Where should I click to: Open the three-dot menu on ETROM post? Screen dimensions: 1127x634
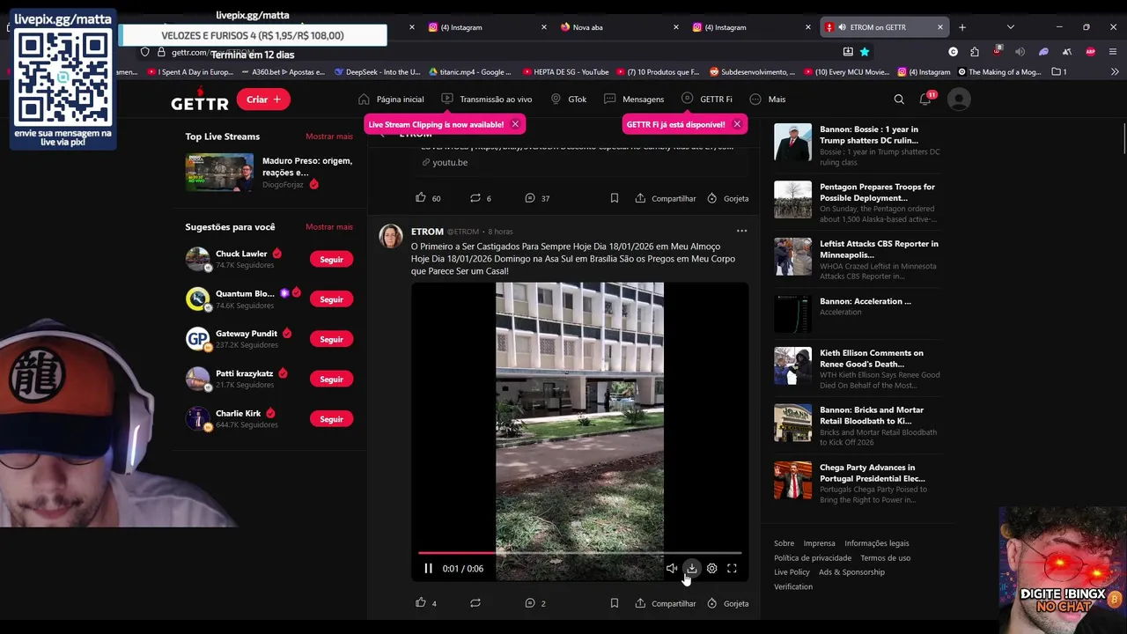point(741,232)
